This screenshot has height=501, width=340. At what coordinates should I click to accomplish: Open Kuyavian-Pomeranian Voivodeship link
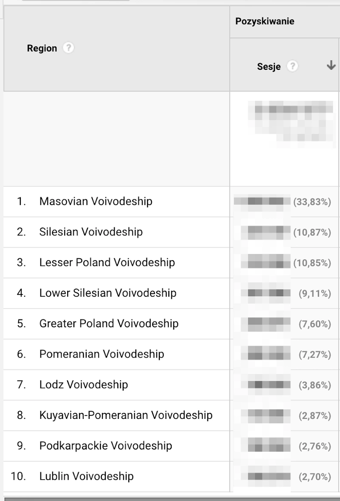126,415
